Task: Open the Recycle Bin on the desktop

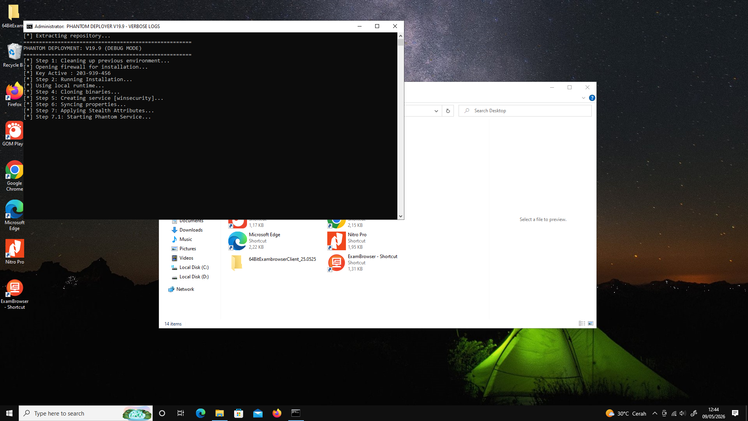Action: click(x=14, y=55)
